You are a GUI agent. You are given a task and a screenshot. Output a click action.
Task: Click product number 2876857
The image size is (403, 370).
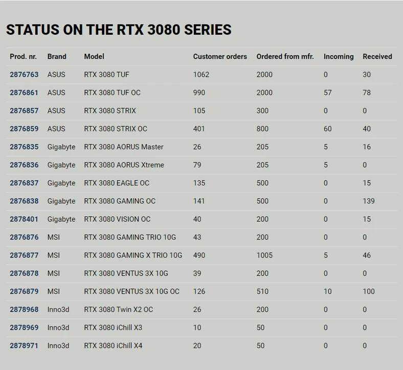[24, 111]
